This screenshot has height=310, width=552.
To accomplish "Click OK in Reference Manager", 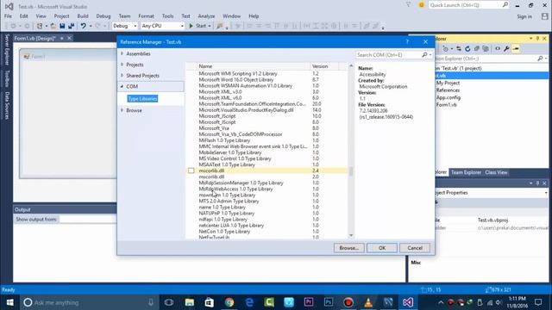I will pos(382,248).
